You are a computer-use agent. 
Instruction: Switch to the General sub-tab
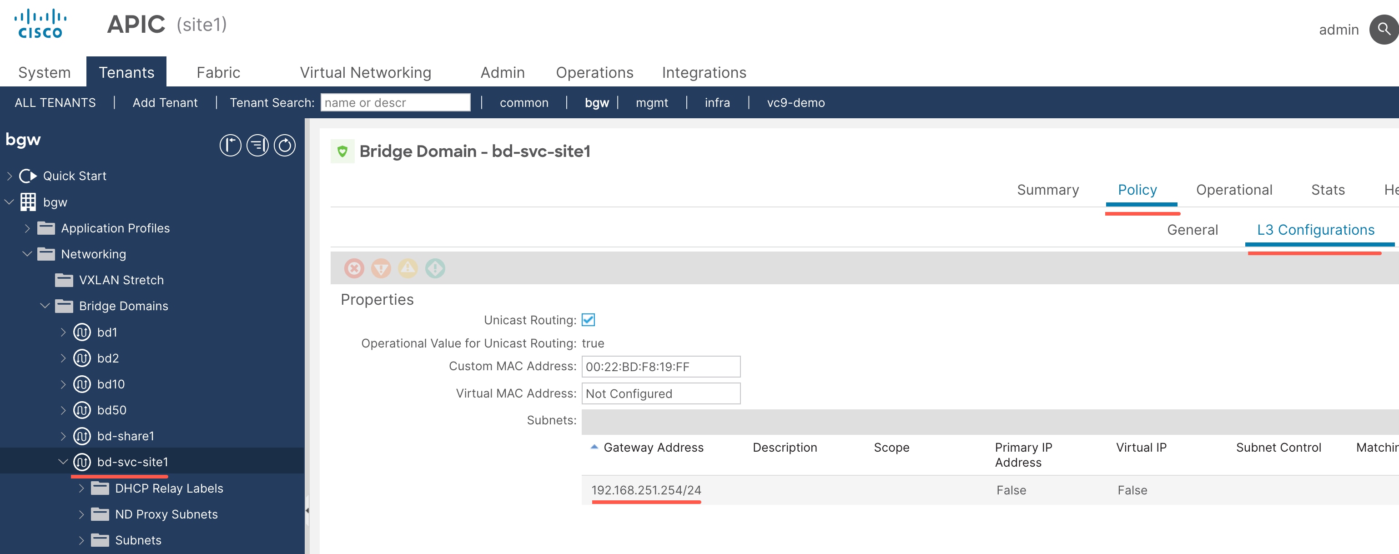tap(1192, 230)
